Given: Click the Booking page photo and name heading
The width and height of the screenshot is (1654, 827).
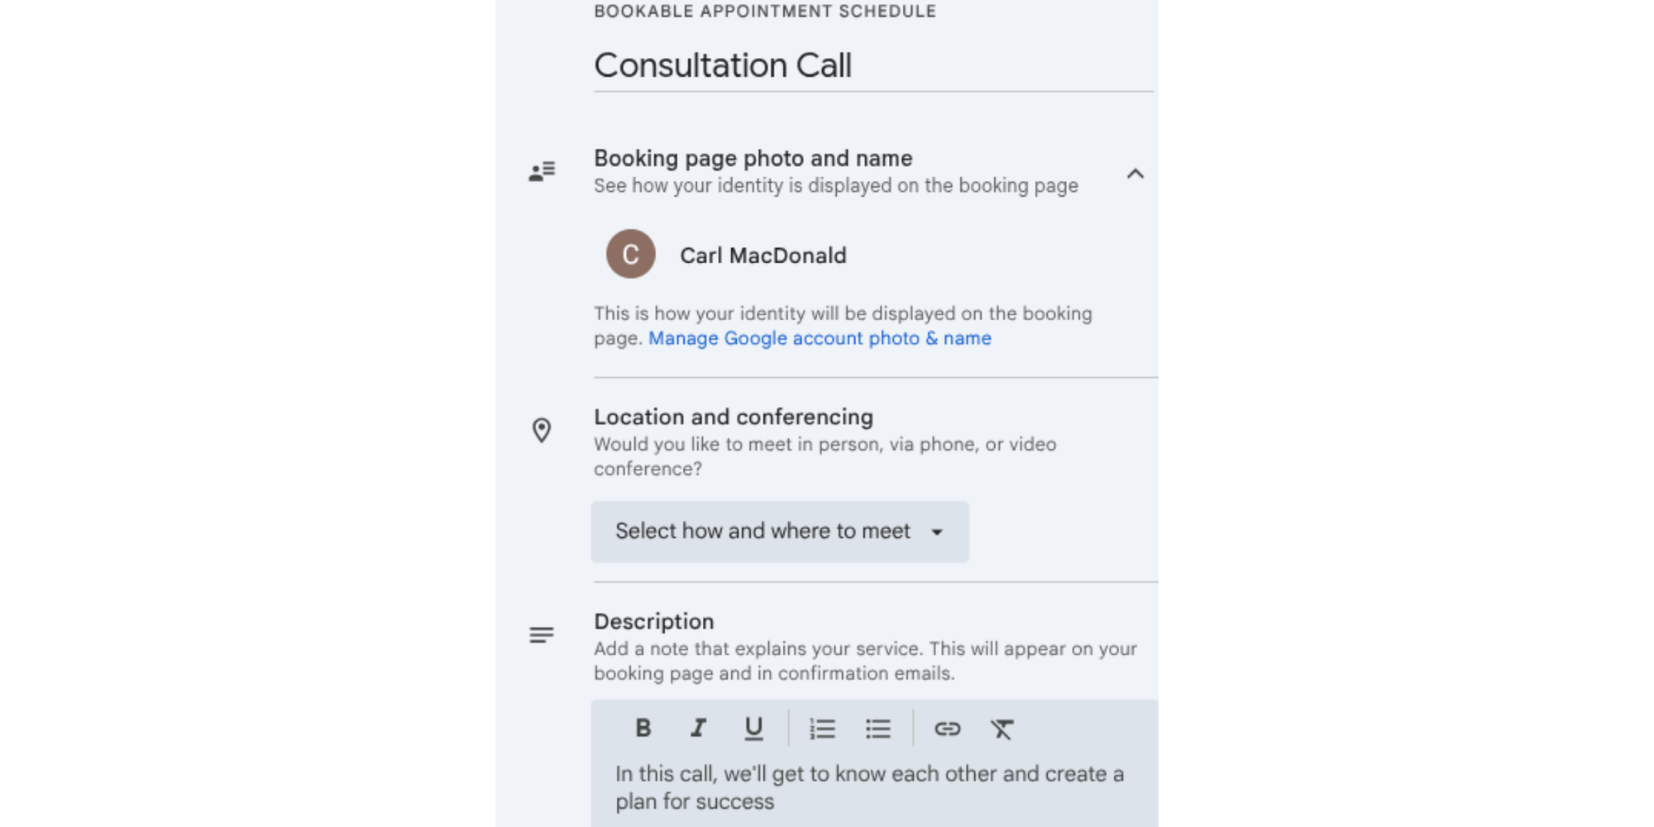Looking at the screenshot, I should [753, 158].
